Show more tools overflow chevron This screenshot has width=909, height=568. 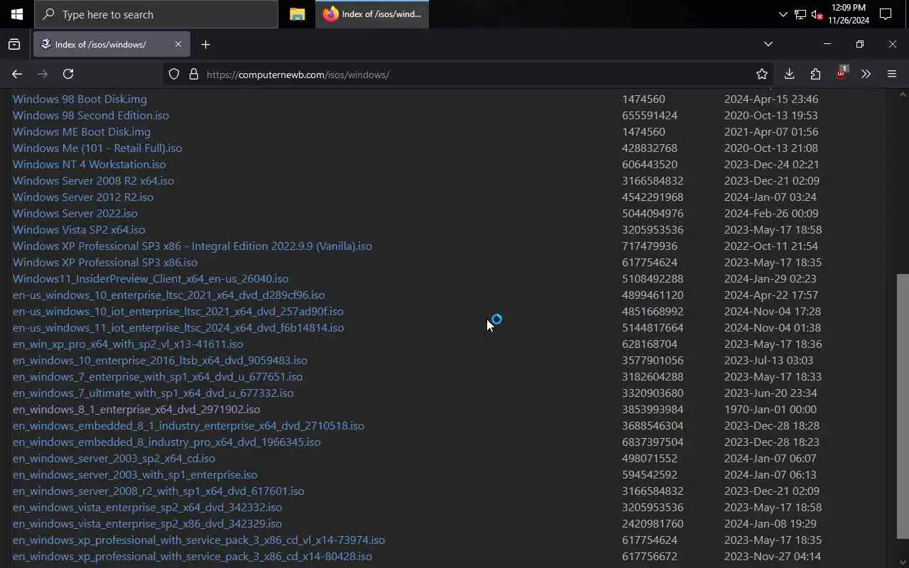(866, 74)
